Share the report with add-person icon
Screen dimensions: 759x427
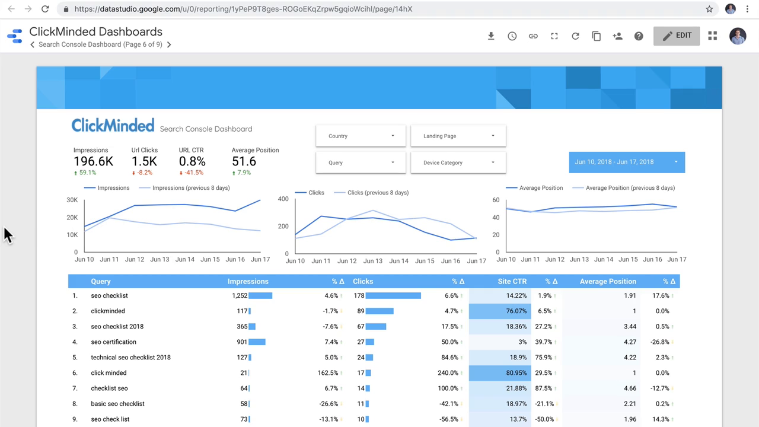click(x=617, y=36)
